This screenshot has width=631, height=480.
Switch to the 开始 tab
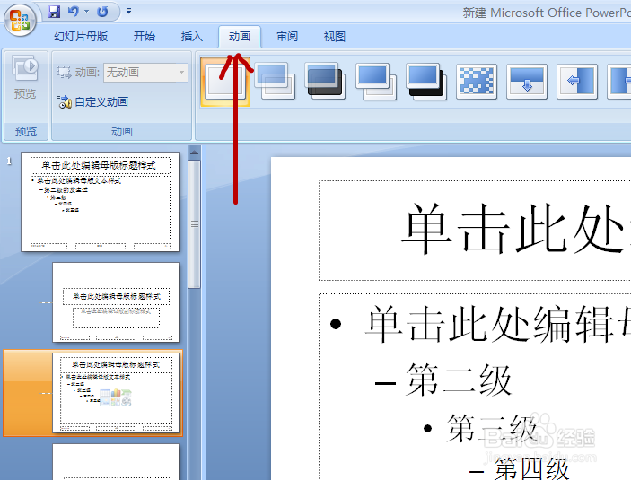tap(145, 37)
